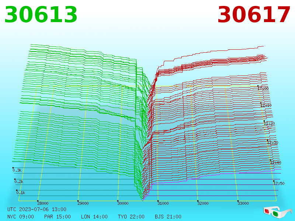Click the 28000 price axis label
Viewport: 295px width, 221px height.
43,203
